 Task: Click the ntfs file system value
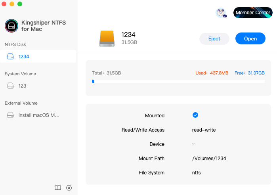[197, 172]
